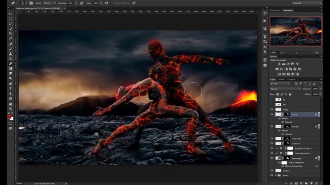Click the Curves adjustment icon

point(288,64)
